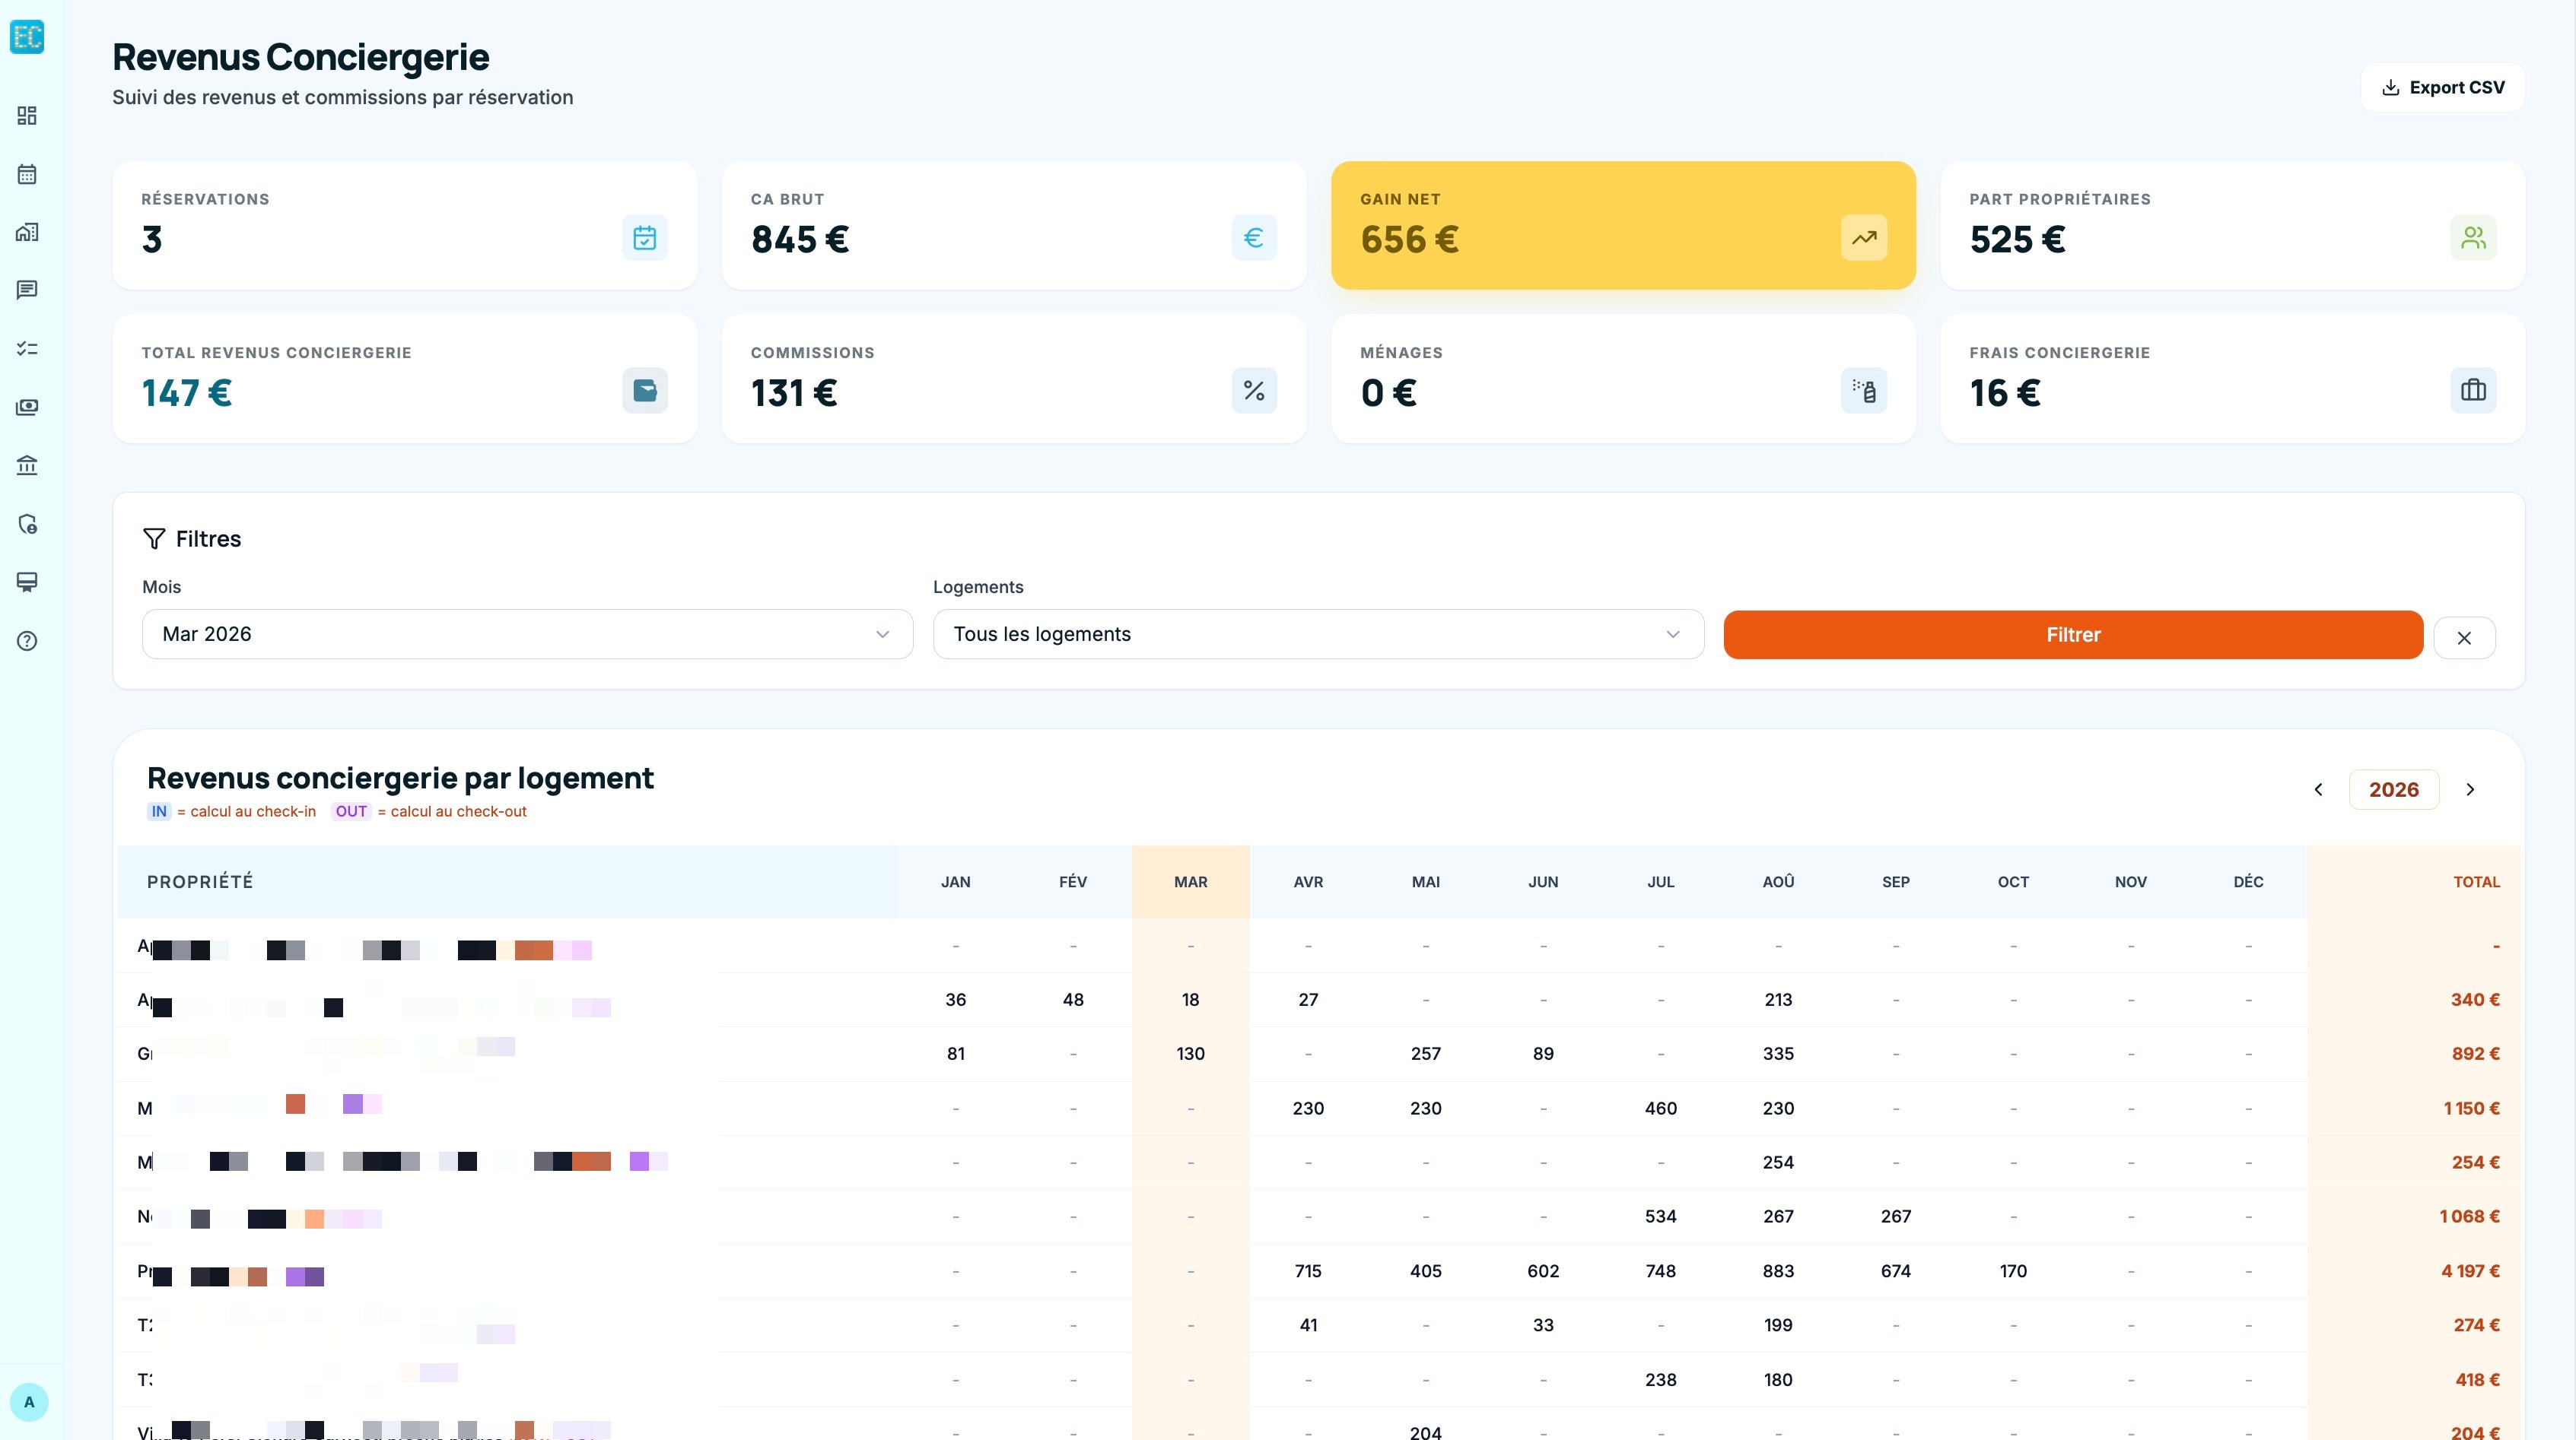The image size is (2576, 1440).
Task: Click the user avatar A at bottom left
Action: tap(29, 1401)
